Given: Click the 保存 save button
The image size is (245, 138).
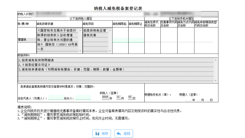Looking at the screenshot, I should [101, 134].
